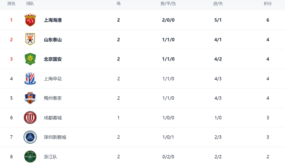Image resolution: width=285 pixels, height=165 pixels.
Task: Open the 上海海港 team name link
Action: (53, 20)
